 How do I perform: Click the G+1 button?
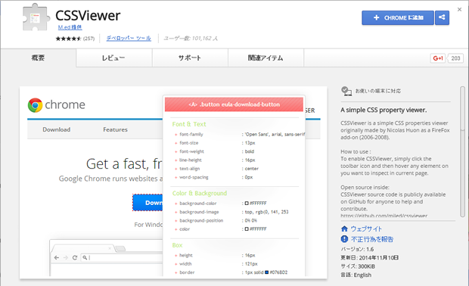pos(438,58)
